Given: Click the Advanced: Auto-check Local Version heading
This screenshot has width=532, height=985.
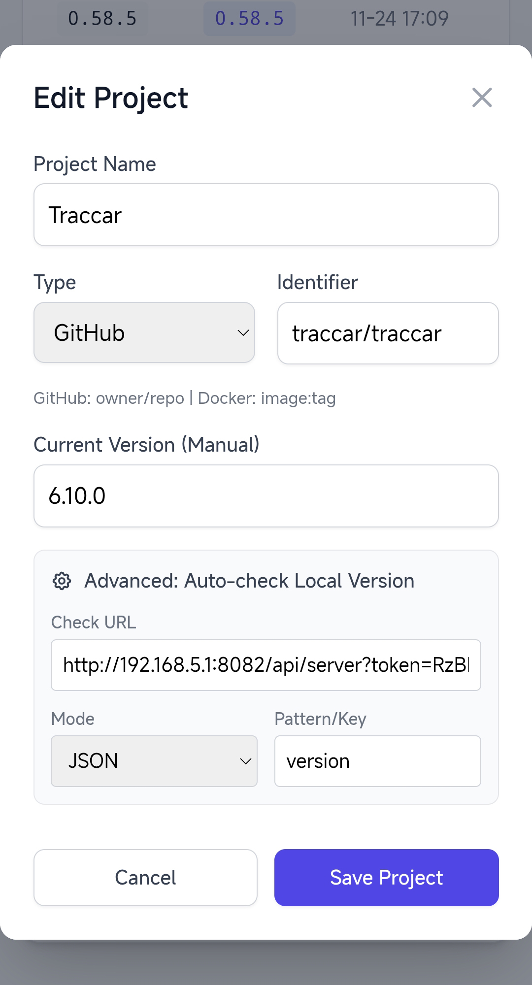Looking at the screenshot, I should (x=249, y=581).
